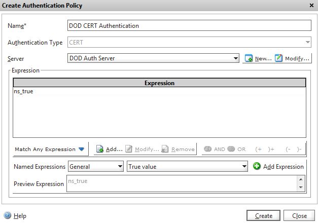This screenshot has height=223, width=318.
Task: Click the New server icon button
Action: pos(249,59)
